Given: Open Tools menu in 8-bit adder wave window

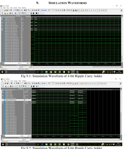Looking at the screenshot, I should (x=20, y=81).
